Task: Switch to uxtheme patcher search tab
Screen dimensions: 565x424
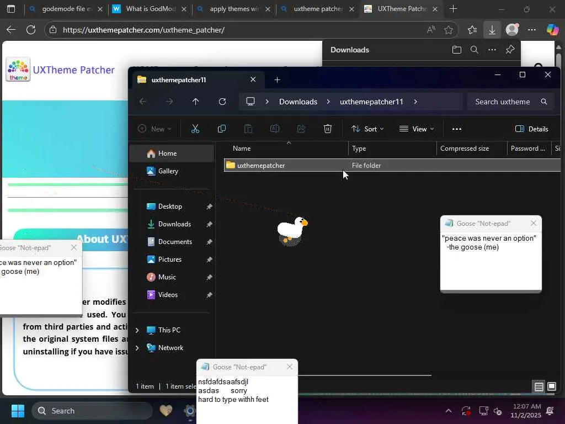Action: (317, 9)
